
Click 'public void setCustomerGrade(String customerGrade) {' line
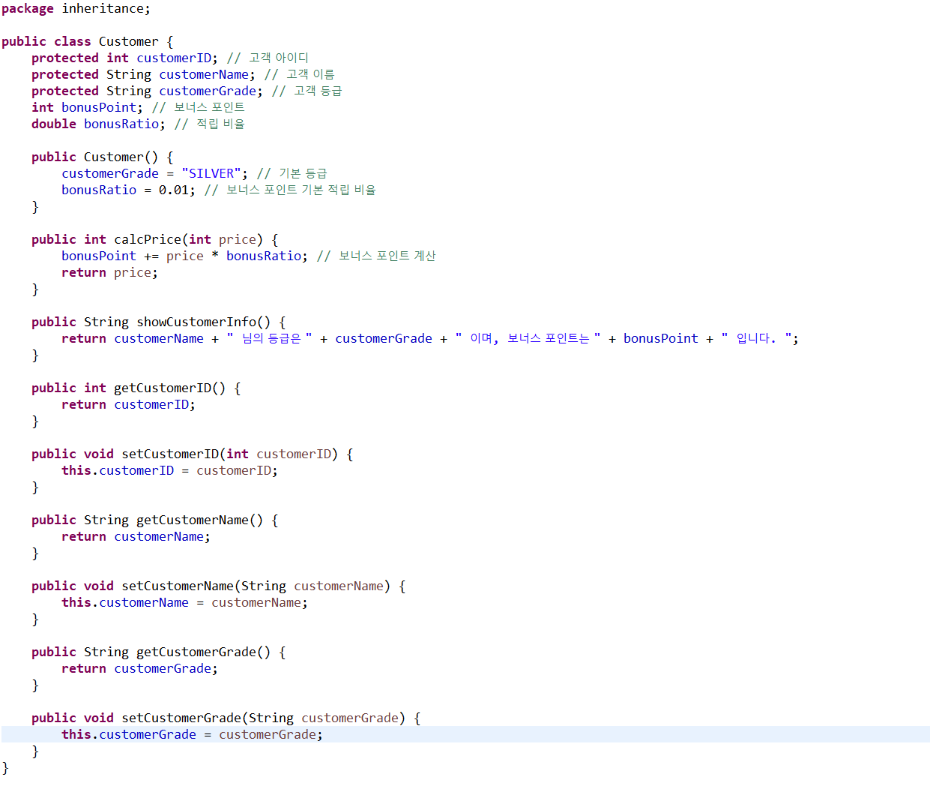point(226,718)
